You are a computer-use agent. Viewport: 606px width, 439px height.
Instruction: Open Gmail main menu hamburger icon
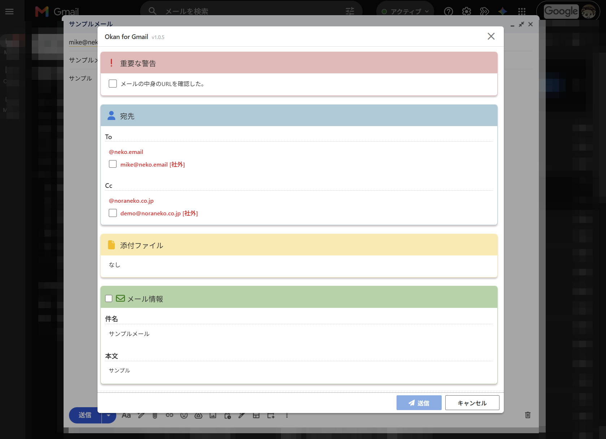(x=9, y=12)
